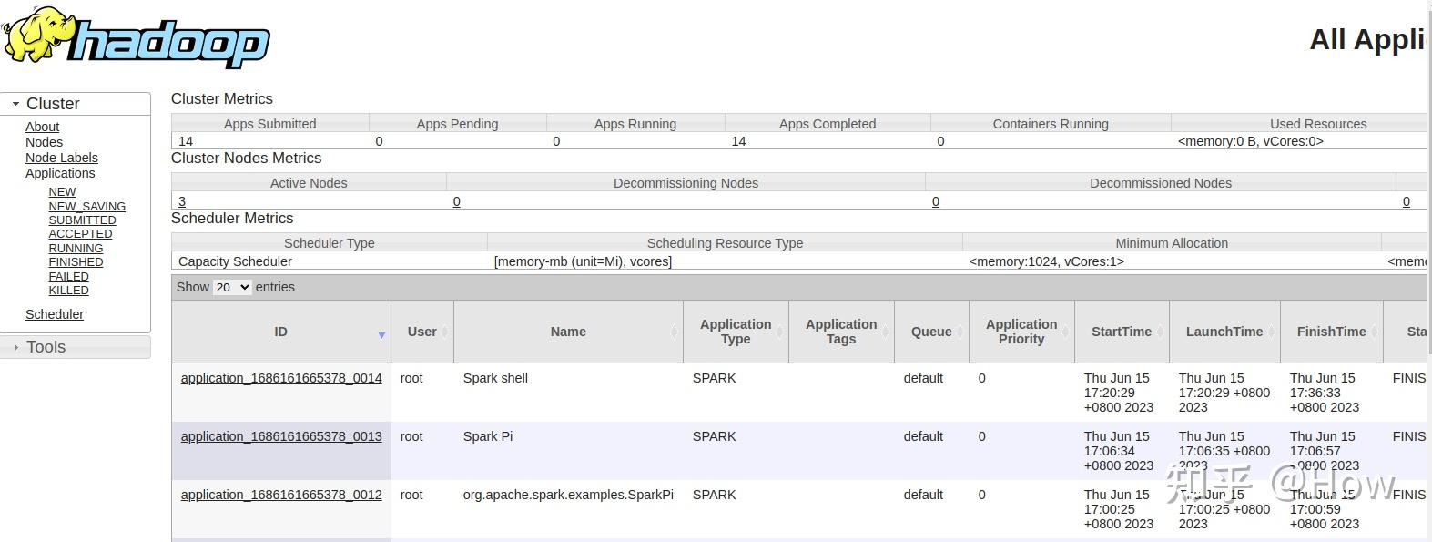This screenshot has width=1432, height=542.
Task: Click the Scheduling Resource Type value
Action: [583, 261]
